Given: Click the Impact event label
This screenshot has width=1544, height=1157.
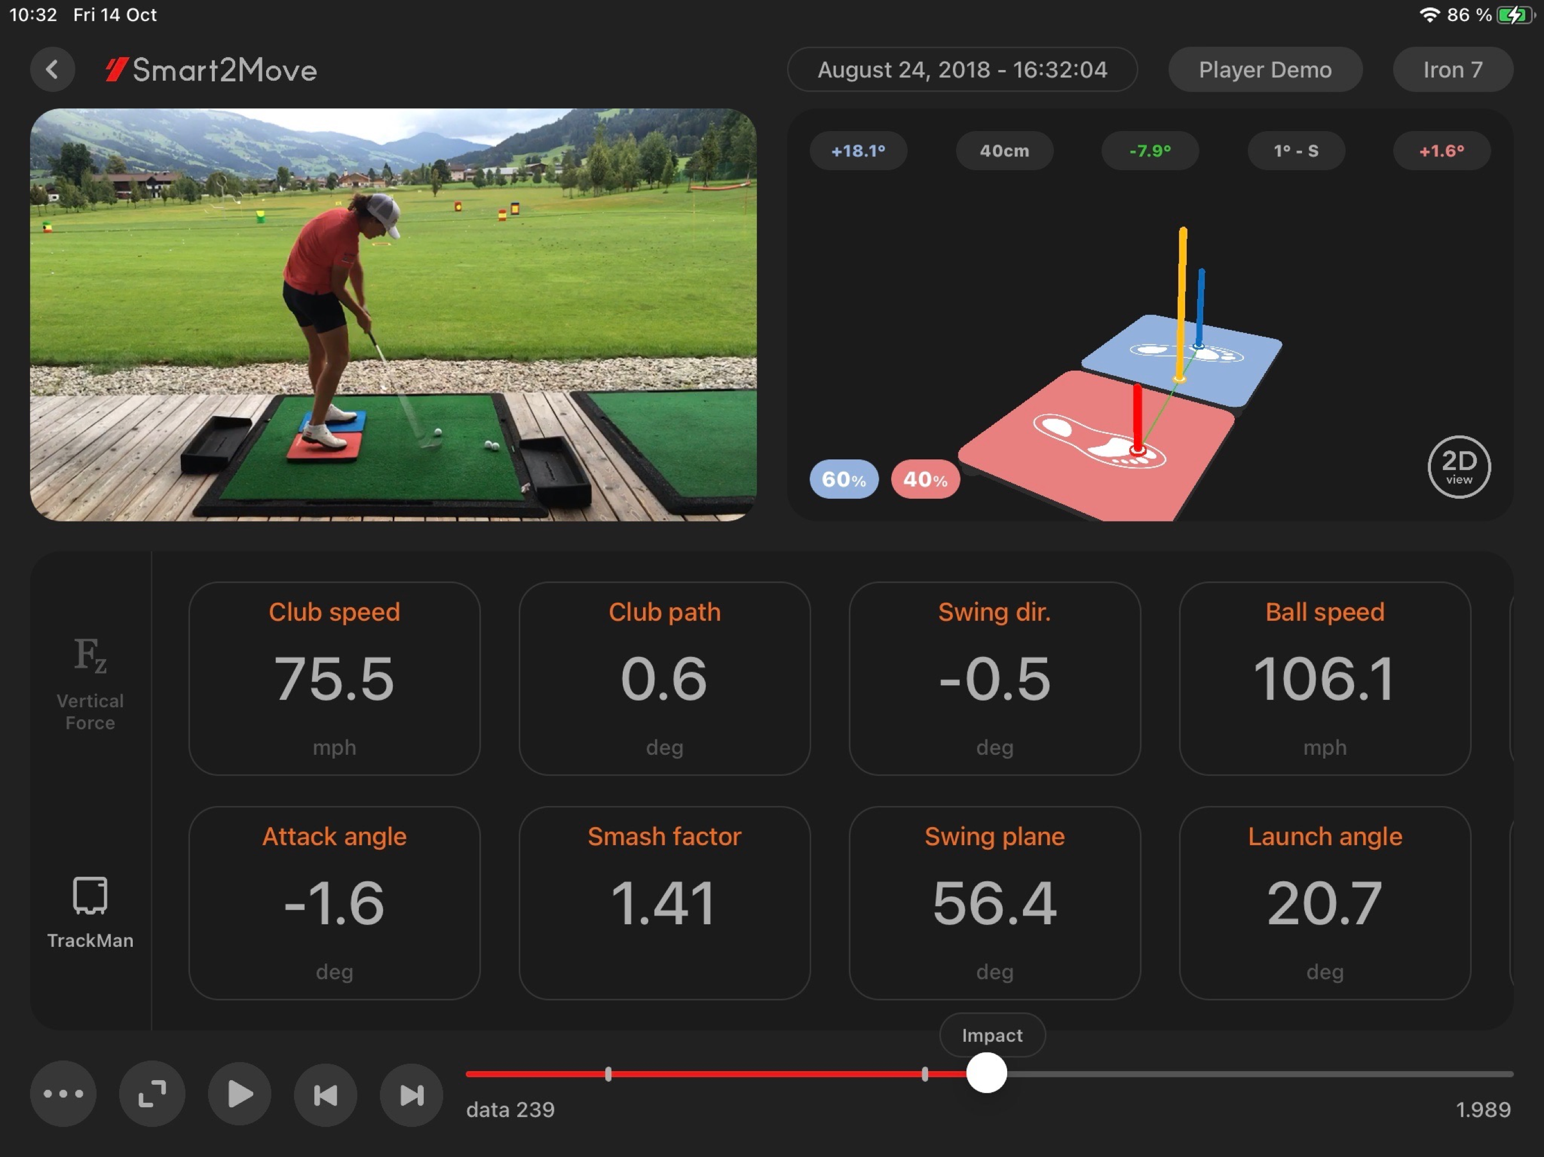Looking at the screenshot, I should click(x=992, y=1035).
